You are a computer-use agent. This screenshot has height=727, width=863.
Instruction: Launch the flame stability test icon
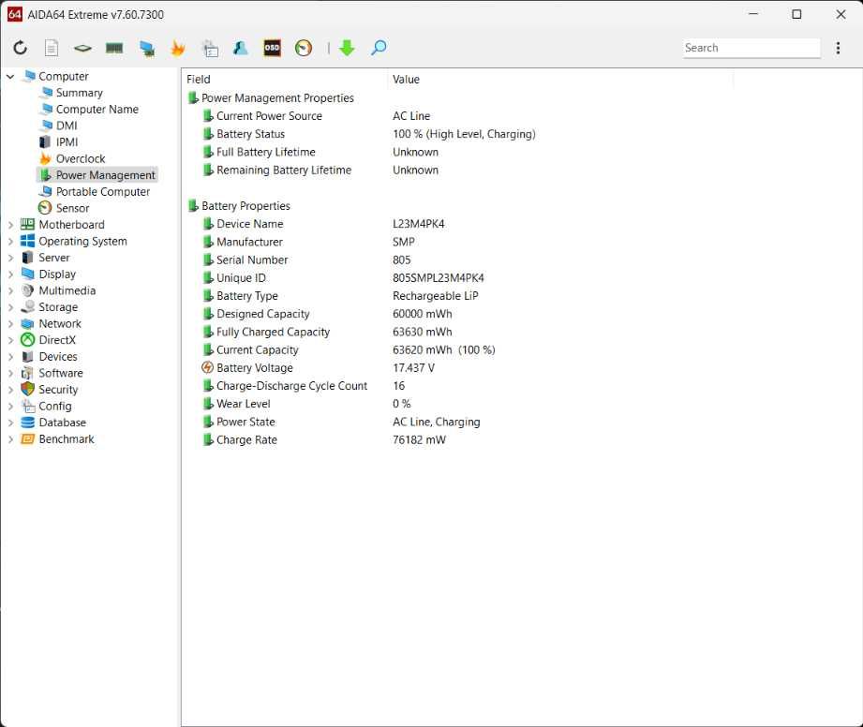click(178, 48)
